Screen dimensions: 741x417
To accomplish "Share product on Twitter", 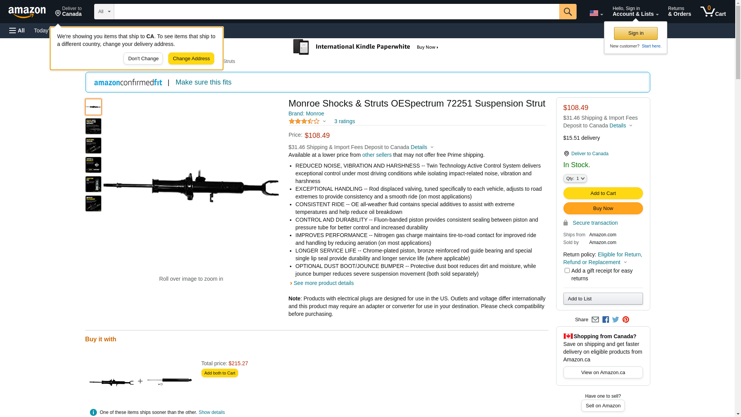I will (x=616, y=320).
